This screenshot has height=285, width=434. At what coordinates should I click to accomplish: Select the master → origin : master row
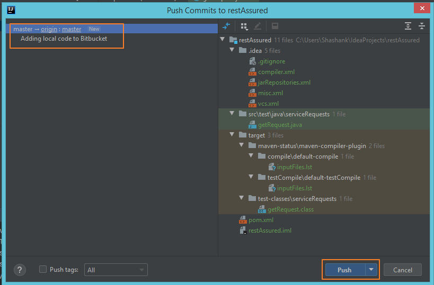tap(112, 29)
